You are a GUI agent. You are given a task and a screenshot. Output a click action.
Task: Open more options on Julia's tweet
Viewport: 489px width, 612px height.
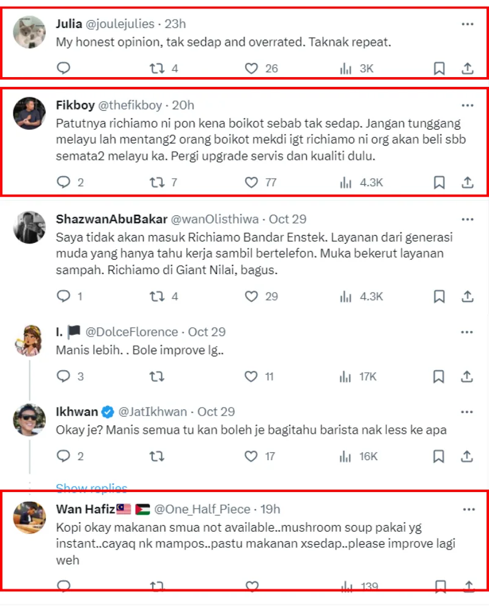(x=468, y=24)
